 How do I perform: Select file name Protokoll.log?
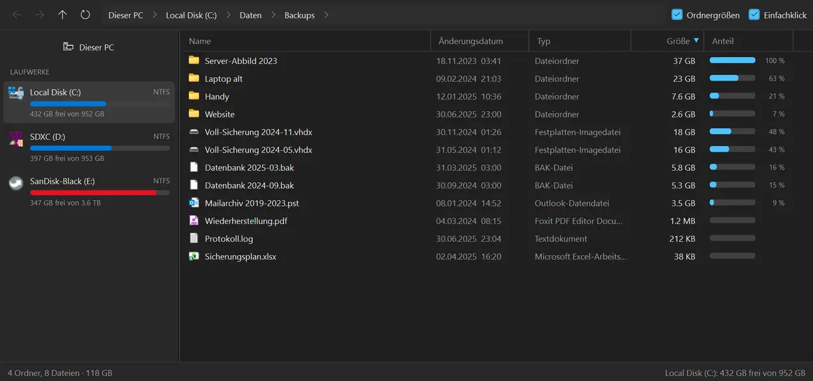(x=229, y=239)
